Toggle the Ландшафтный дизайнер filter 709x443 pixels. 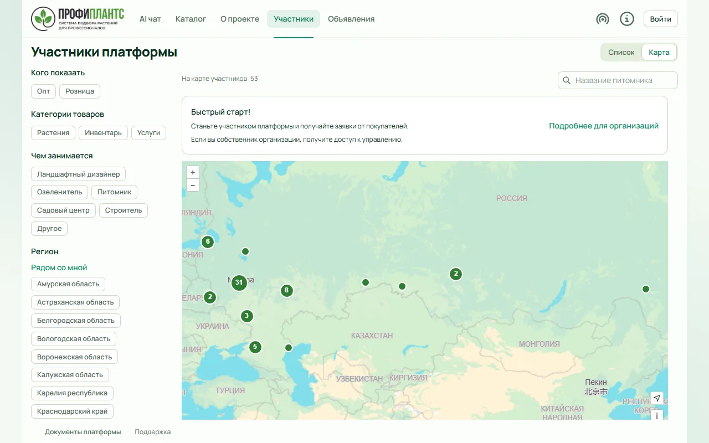(78, 174)
